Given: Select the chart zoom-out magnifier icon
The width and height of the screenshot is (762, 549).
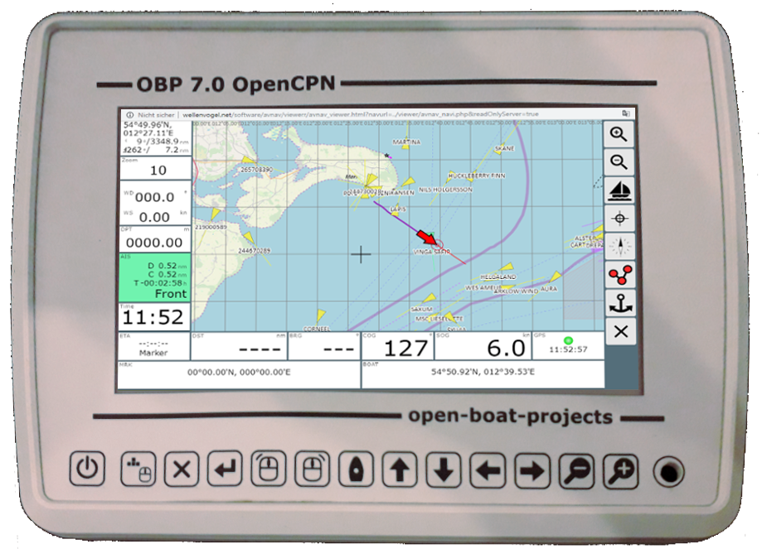Looking at the screenshot, I should 619,162.
